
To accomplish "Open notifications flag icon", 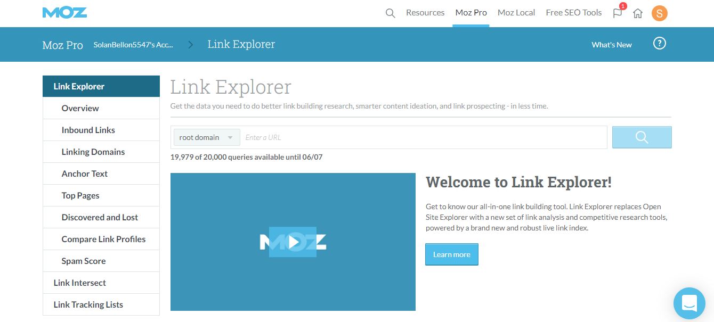I will tap(618, 13).
